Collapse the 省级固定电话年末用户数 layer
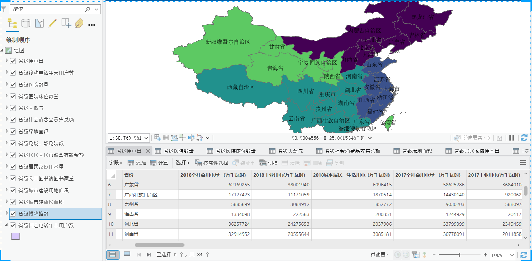 6,225
